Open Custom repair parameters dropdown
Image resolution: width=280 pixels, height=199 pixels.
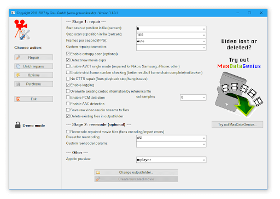tap(204, 48)
